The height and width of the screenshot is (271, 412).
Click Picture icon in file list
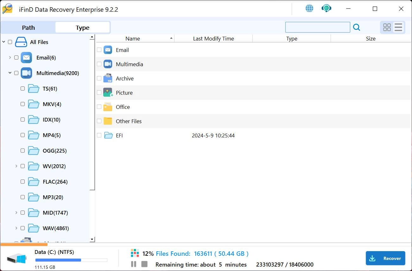pos(108,92)
